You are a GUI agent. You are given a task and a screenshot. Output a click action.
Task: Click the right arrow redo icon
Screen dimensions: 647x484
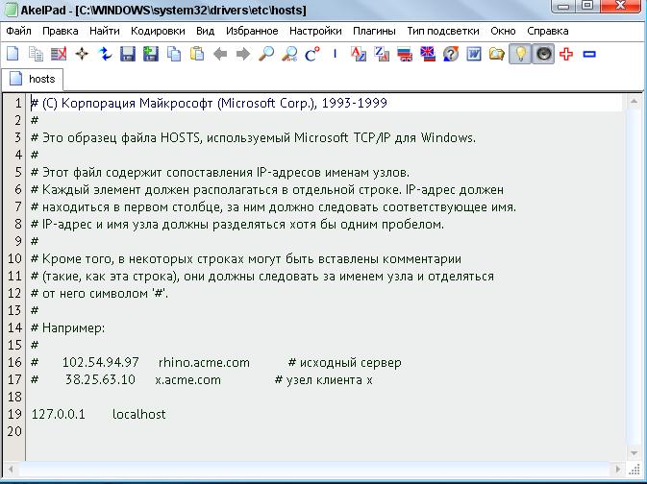click(x=243, y=54)
